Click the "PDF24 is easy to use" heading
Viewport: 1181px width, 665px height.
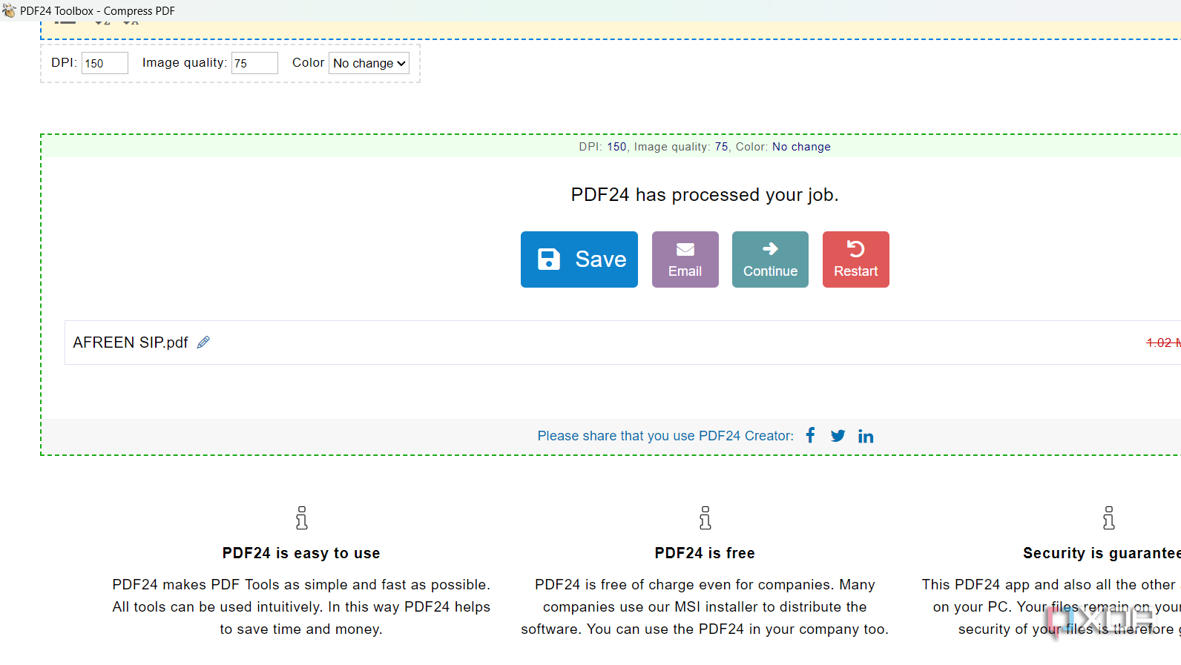tap(301, 553)
